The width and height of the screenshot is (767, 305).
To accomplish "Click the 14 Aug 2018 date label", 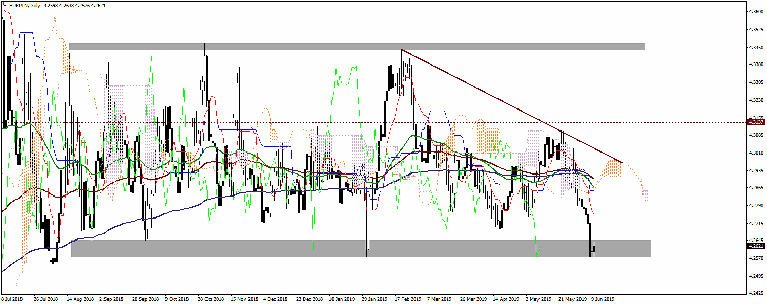I will click(x=80, y=298).
